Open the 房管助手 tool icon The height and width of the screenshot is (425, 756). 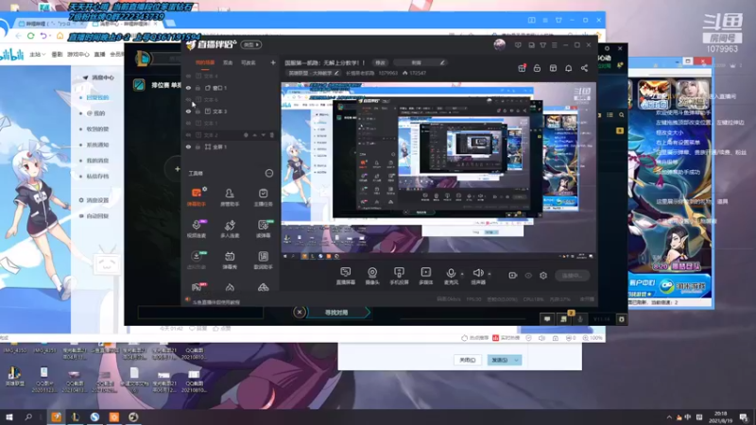tap(230, 196)
